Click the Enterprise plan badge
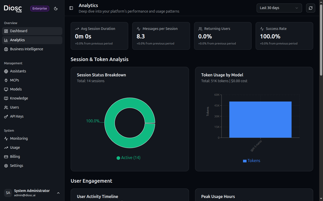 point(40,8)
